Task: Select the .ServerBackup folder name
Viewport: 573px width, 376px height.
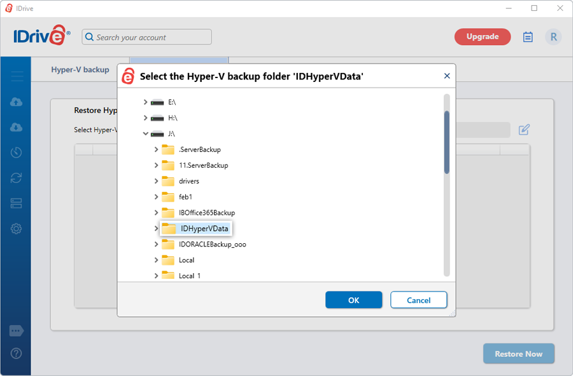Action: (x=199, y=149)
